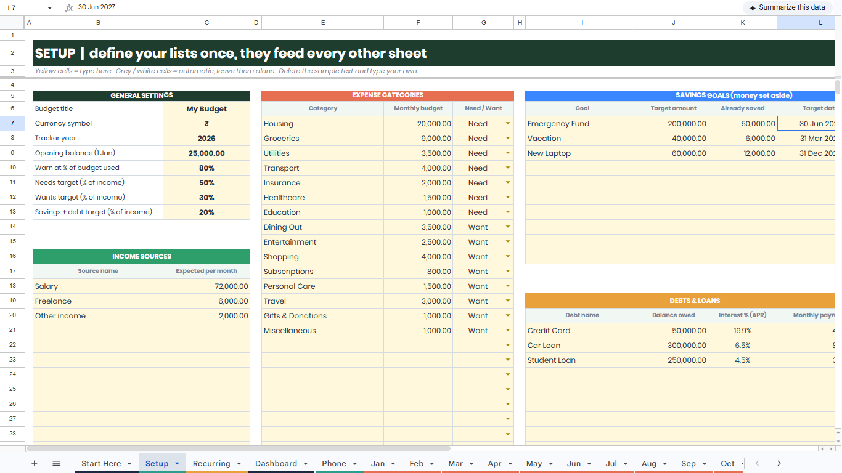
Task: Select the Salary 72,000.00 cell
Action: tap(206, 286)
